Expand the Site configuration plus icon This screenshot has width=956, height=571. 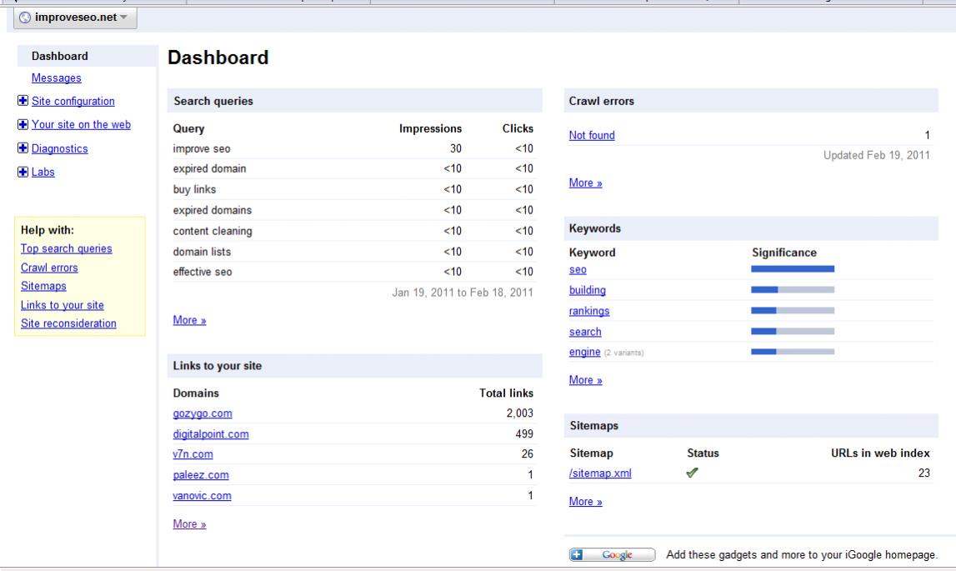coord(23,102)
